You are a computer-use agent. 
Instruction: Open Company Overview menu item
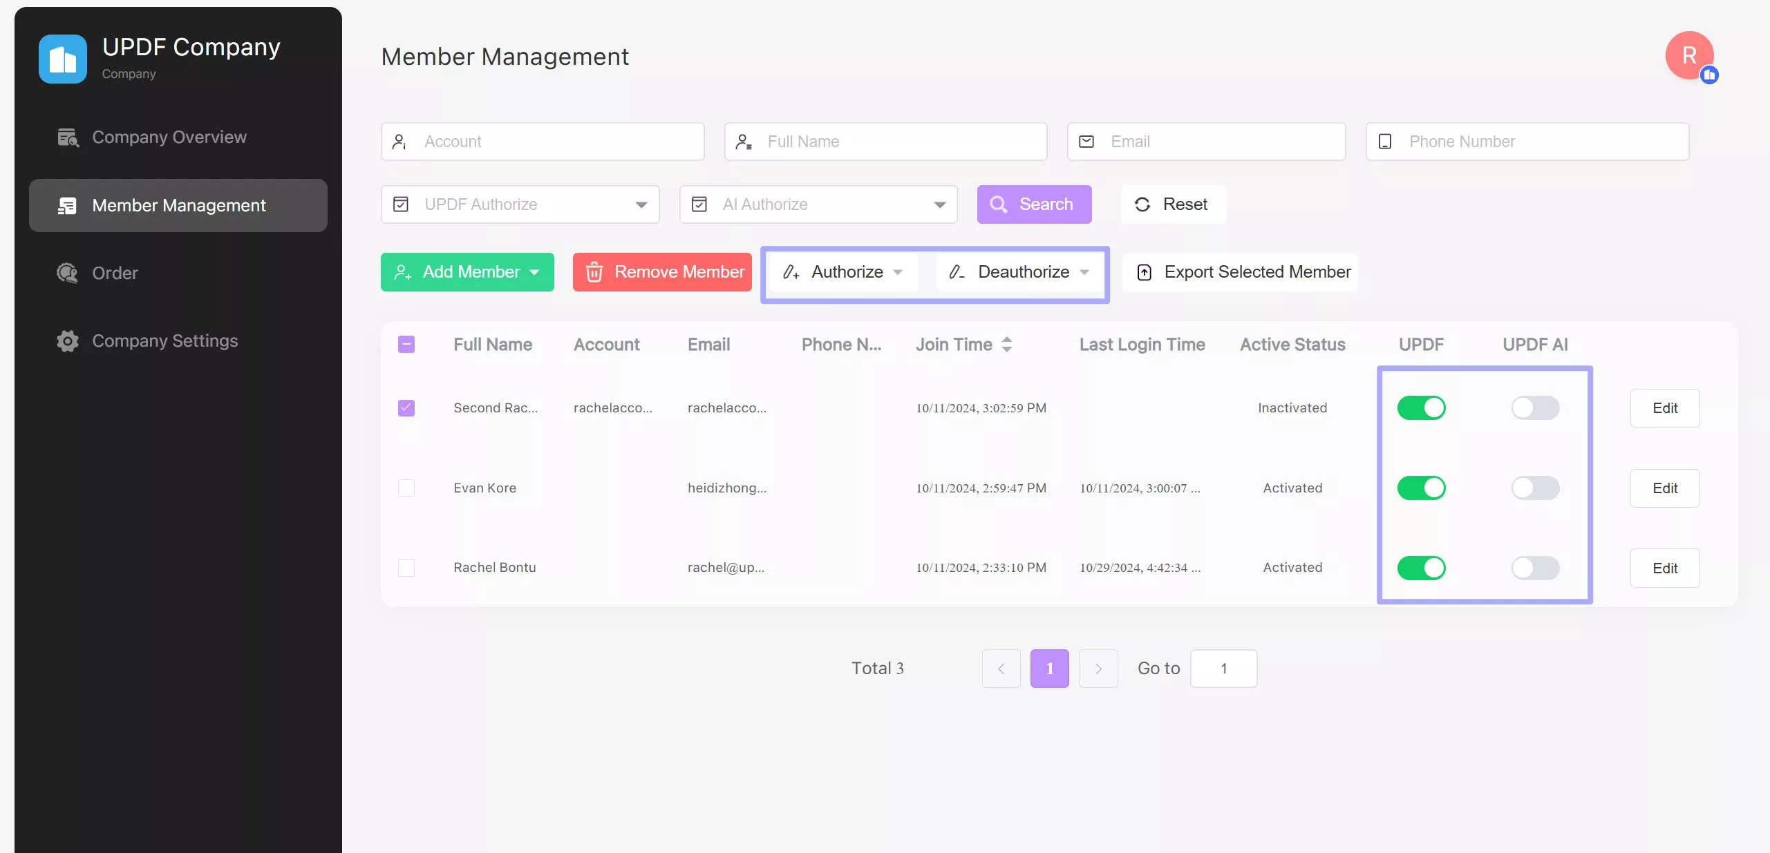point(178,137)
